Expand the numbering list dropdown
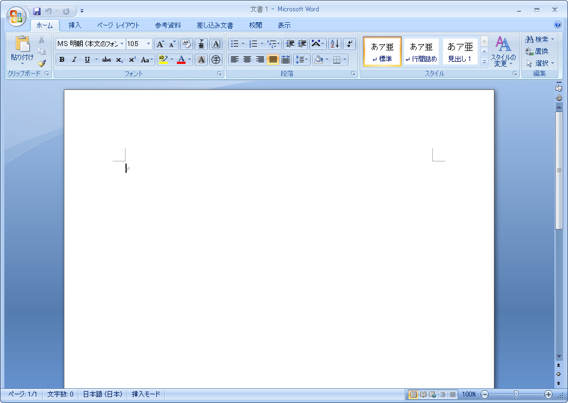 point(262,44)
